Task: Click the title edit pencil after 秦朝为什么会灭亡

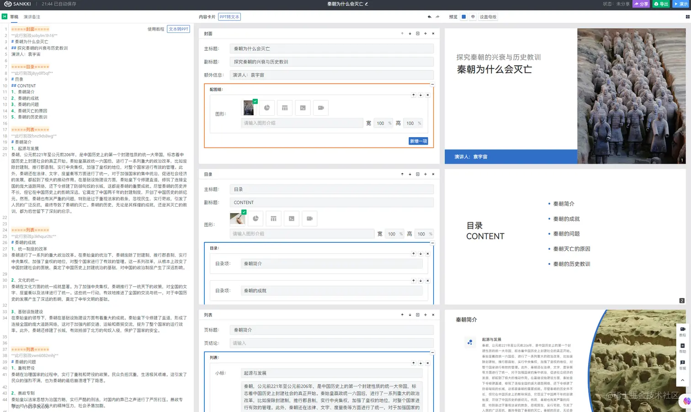Action: point(367,4)
